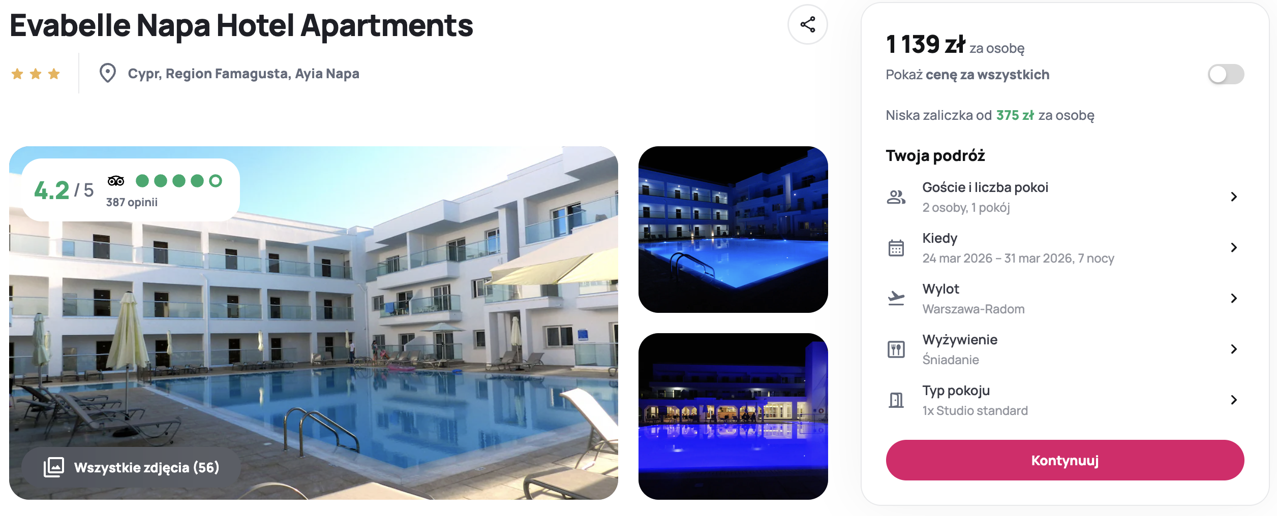
Task: Expand Goście i liczba pokoi chevron
Action: coord(1234,197)
